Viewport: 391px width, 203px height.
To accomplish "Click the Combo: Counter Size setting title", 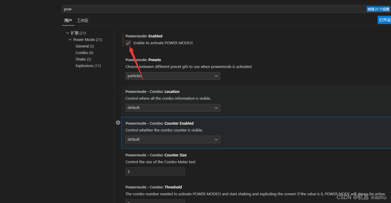I will coord(156,155).
